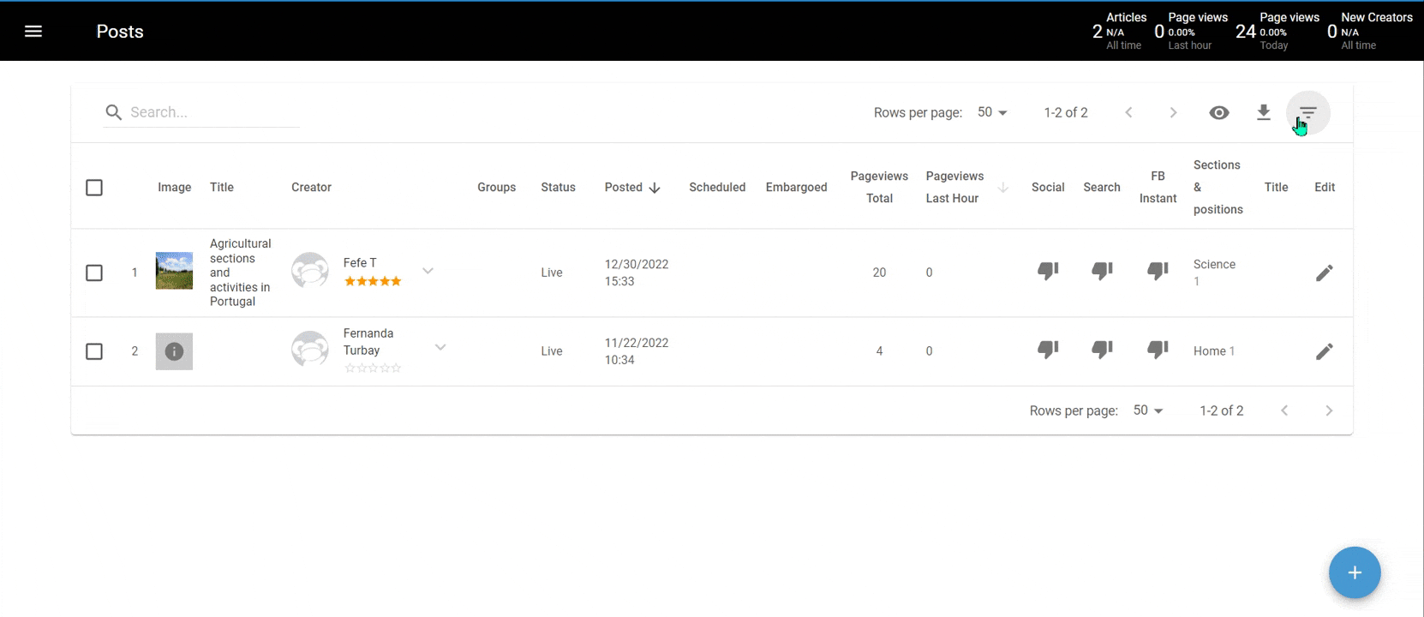This screenshot has width=1424, height=617.
Task: Download the posts table data
Action: [x=1263, y=112]
